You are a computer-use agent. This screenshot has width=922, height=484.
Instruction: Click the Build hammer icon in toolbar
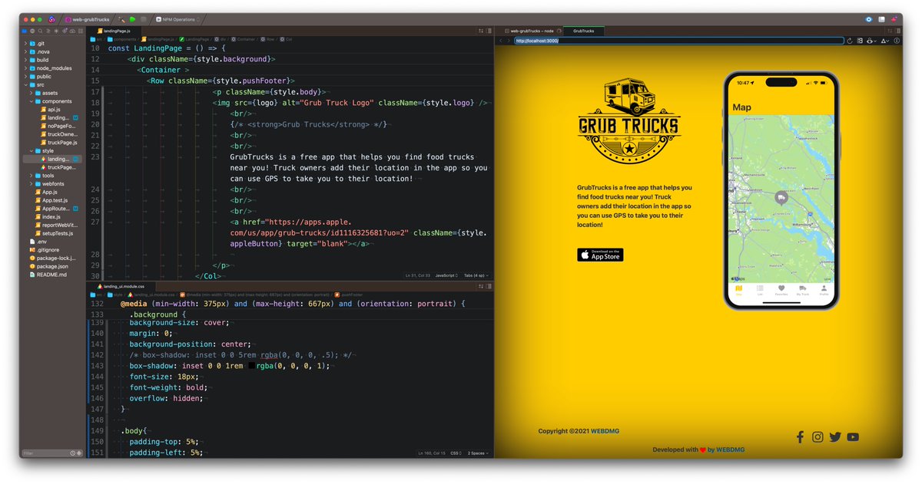tap(121, 18)
